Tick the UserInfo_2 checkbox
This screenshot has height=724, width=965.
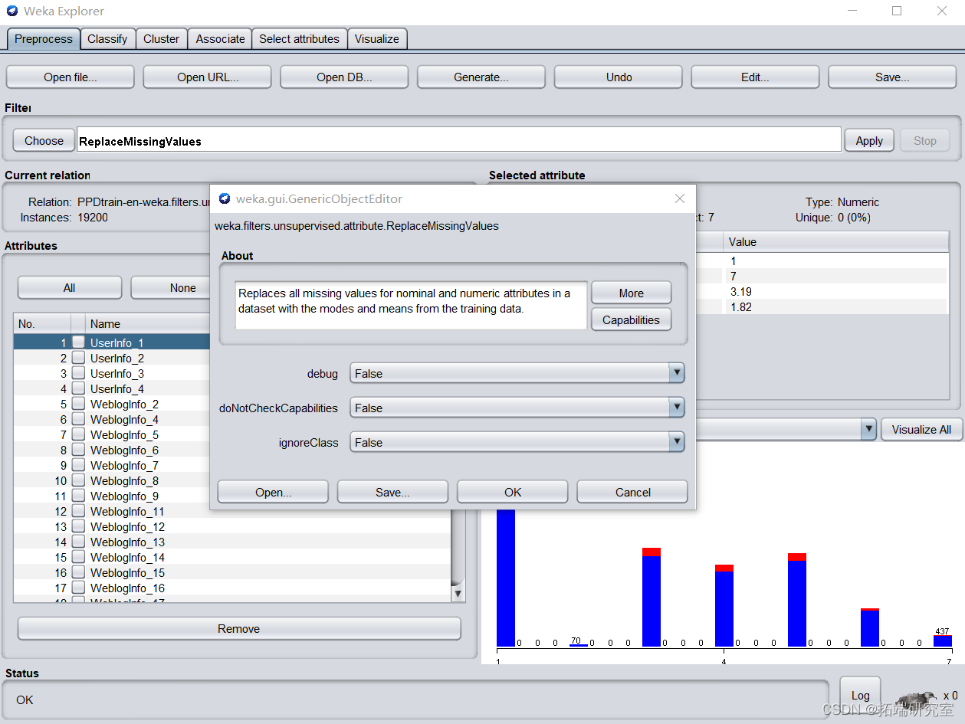(78, 358)
